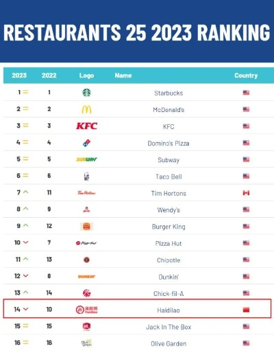Viewport: 274px width, 351px height.
Task: Click the Haidilao logo
Action: click(86, 310)
